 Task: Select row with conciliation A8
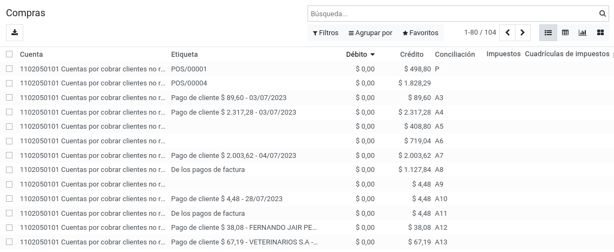(x=9, y=169)
